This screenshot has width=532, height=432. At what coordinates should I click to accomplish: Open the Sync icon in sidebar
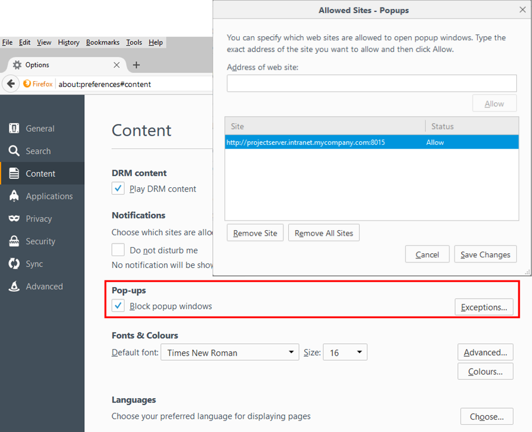tap(14, 264)
